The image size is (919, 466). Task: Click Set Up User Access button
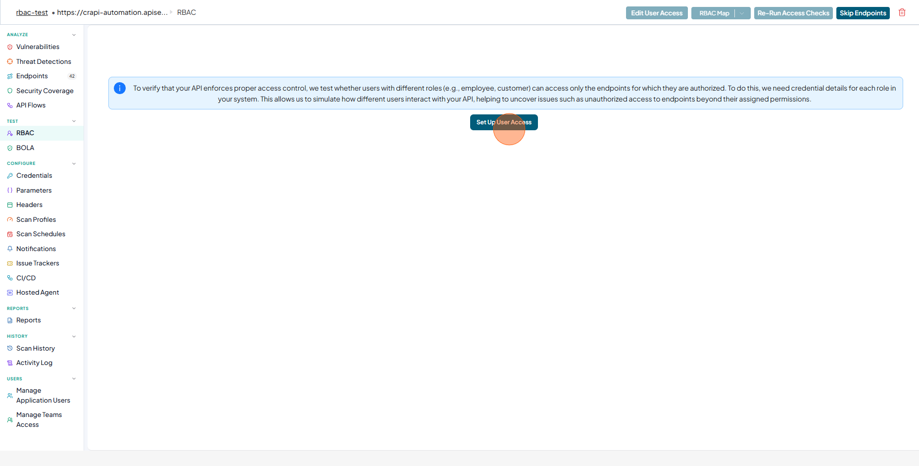click(504, 122)
